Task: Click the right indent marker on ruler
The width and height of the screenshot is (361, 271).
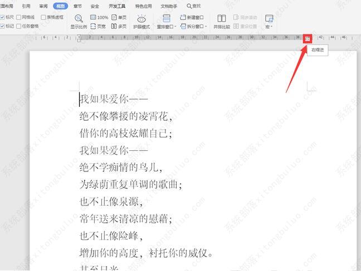Action: tap(308, 39)
